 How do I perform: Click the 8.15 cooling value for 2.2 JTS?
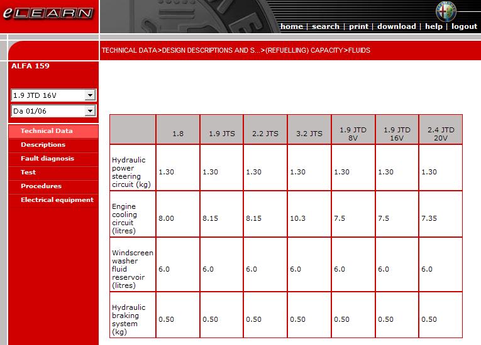pyautogui.click(x=253, y=218)
